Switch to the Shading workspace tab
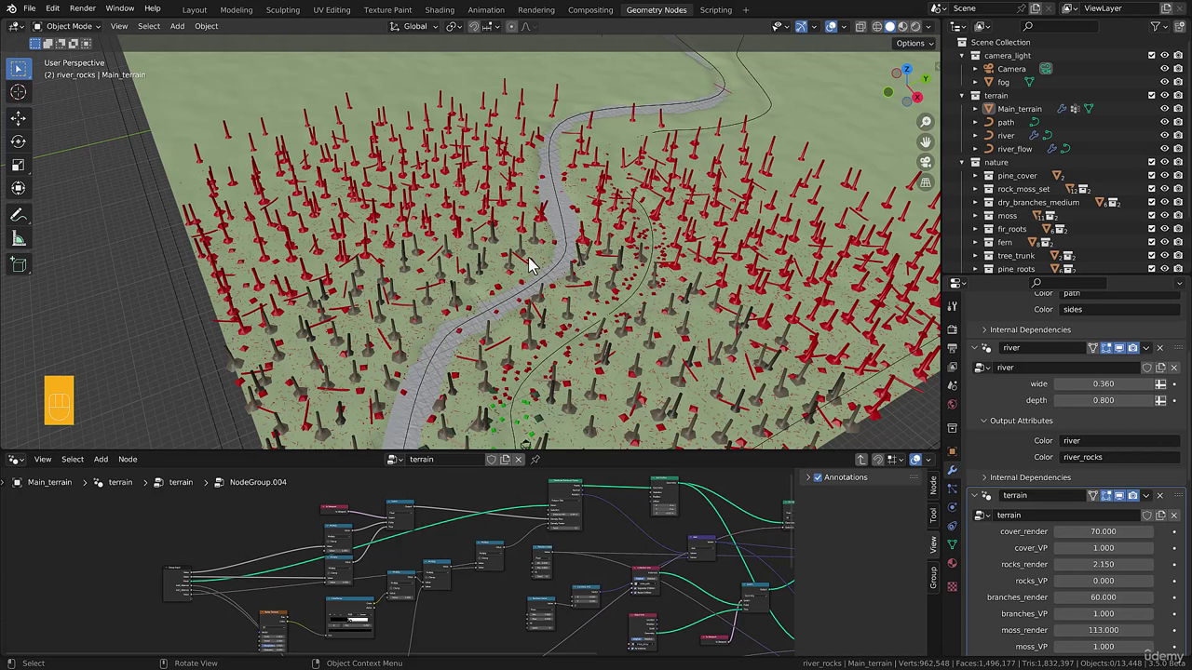Screen dimensions: 1192x670 point(440,9)
